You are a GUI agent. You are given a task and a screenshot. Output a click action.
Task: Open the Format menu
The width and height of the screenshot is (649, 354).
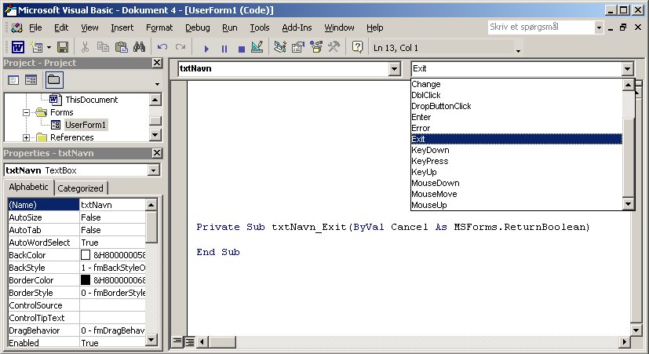(159, 27)
